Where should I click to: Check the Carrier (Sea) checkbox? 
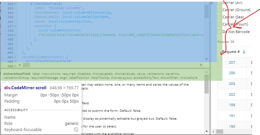click(x=219, y=17)
